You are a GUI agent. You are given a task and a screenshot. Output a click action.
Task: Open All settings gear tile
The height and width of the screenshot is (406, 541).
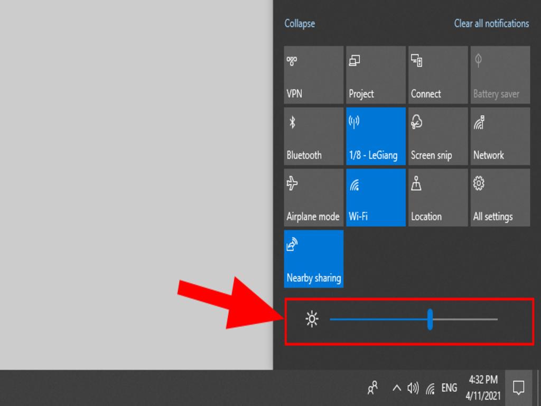click(500, 198)
